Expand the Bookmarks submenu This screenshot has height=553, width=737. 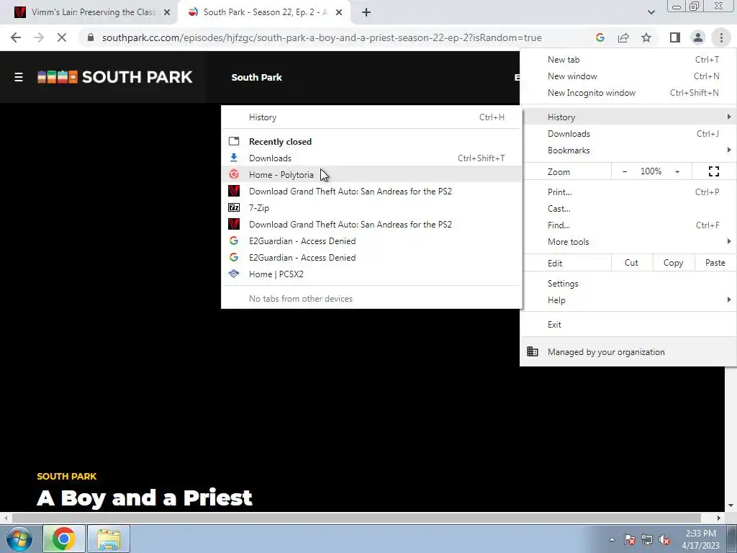[x=628, y=150]
